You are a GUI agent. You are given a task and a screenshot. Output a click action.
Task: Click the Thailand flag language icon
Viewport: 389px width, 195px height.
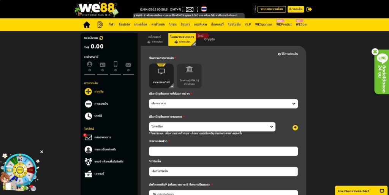point(204,9)
